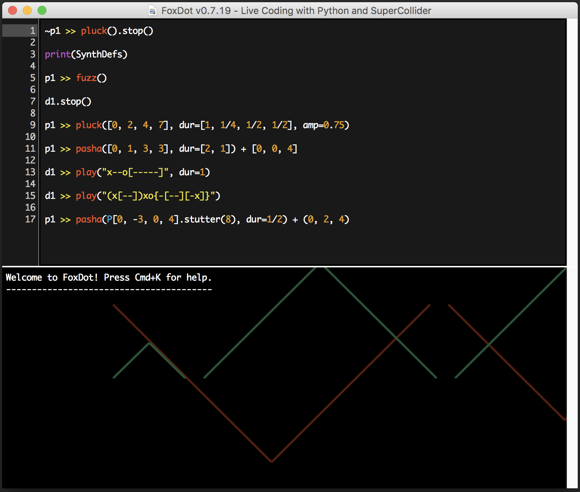Click the 'd1.stop()' line
Screen dimensions: 580x492
click(68, 102)
